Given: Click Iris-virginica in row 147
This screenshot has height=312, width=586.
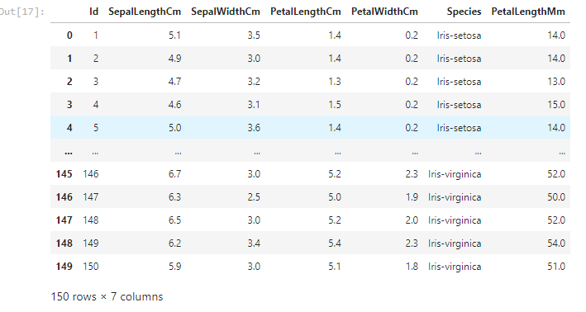Looking at the screenshot, I should 455,220.
